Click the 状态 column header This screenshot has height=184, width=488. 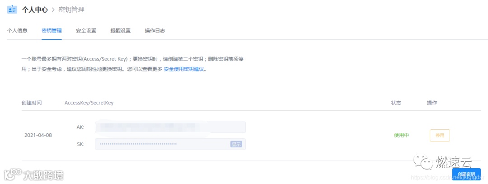pos(396,103)
